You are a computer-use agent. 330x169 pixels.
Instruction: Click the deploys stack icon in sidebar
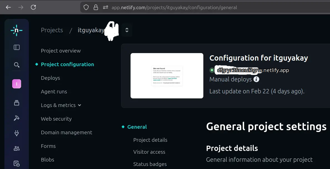(x=16, y=103)
